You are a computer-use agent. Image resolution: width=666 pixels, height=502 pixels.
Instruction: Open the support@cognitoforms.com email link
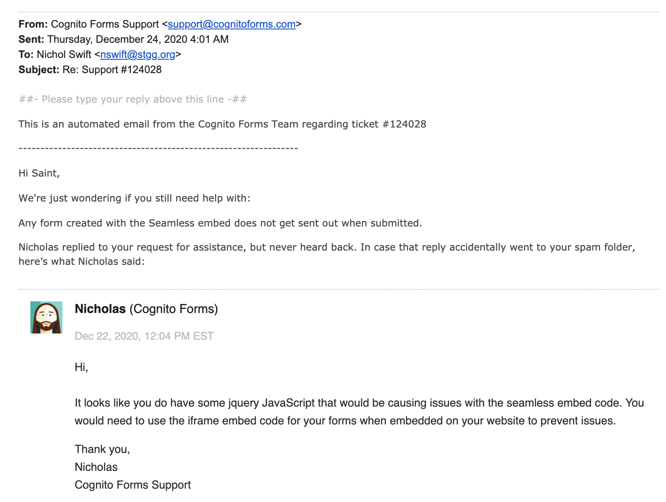point(231,24)
